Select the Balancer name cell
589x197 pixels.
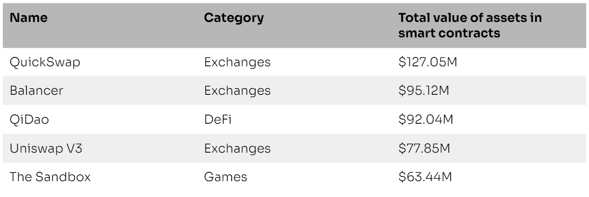[x=36, y=89]
